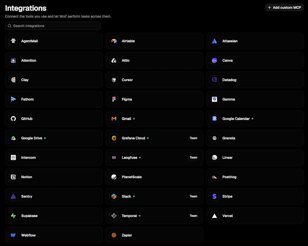Click the "Linear" name
The width and height of the screenshot is (308, 246).
[x=228, y=157]
